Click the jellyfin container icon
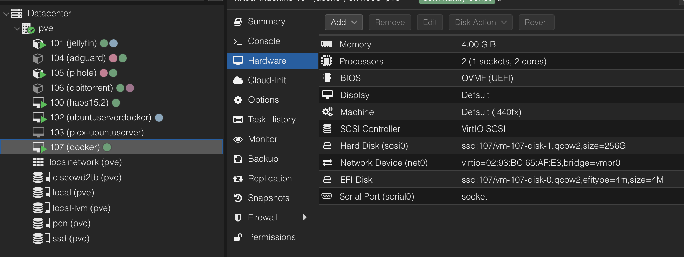Screen dimensions: 684x257 (39, 44)
